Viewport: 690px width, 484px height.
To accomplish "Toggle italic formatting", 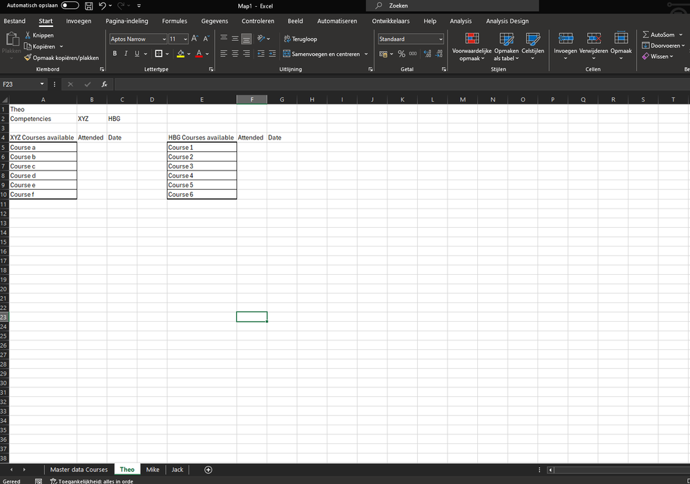I will (126, 54).
